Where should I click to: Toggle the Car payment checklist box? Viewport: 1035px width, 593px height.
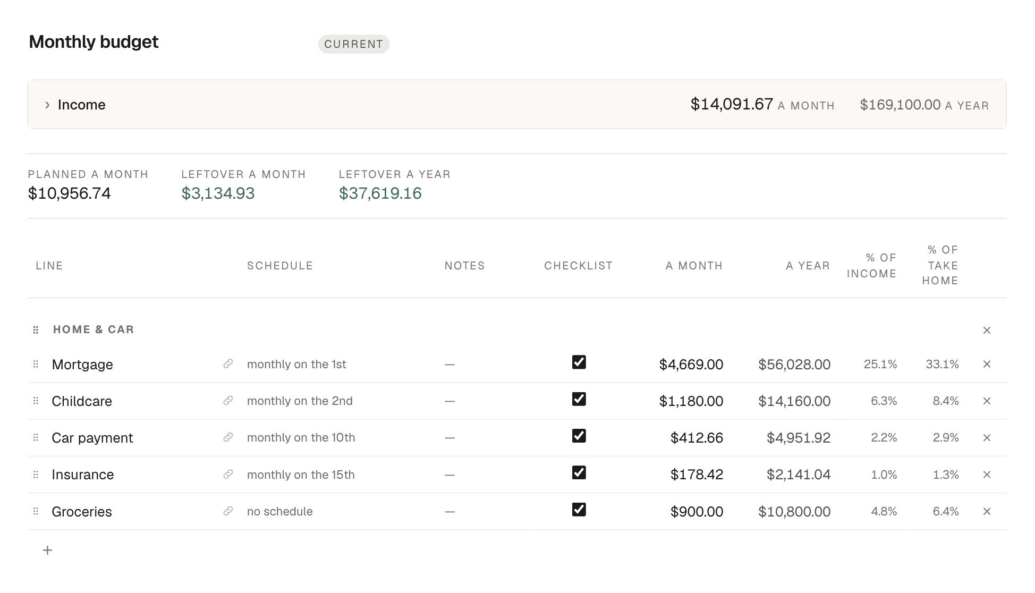(579, 436)
